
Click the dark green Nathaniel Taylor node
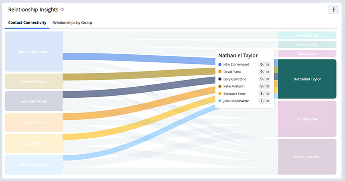pyautogui.click(x=307, y=79)
